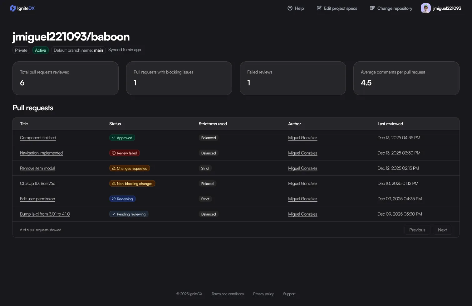Select the user avatar for jmiguel221093
The width and height of the screenshot is (472, 306).
tap(425, 8)
